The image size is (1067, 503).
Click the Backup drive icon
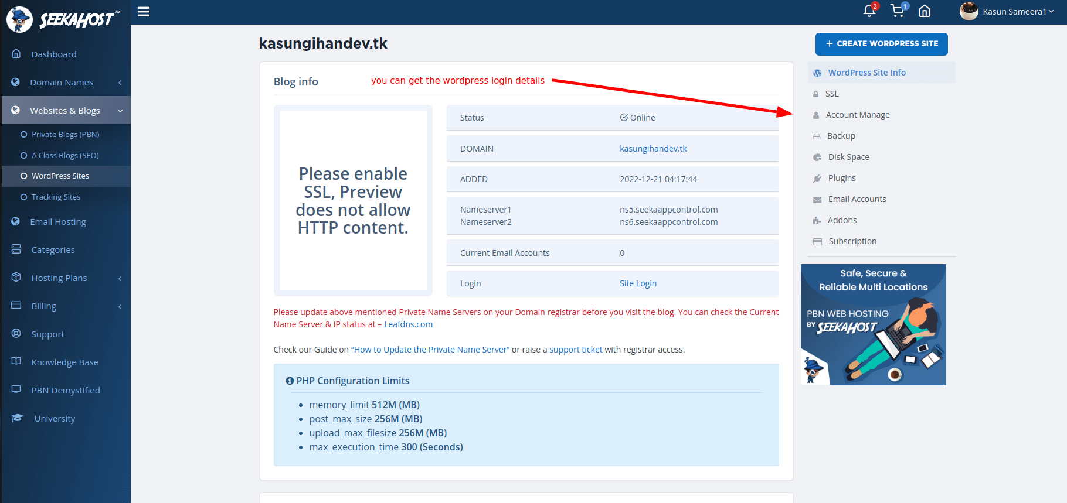pyautogui.click(x=817, y=136)
